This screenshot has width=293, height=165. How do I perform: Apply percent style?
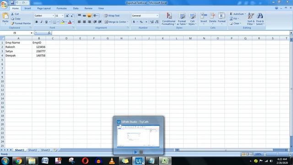point(141,22)
